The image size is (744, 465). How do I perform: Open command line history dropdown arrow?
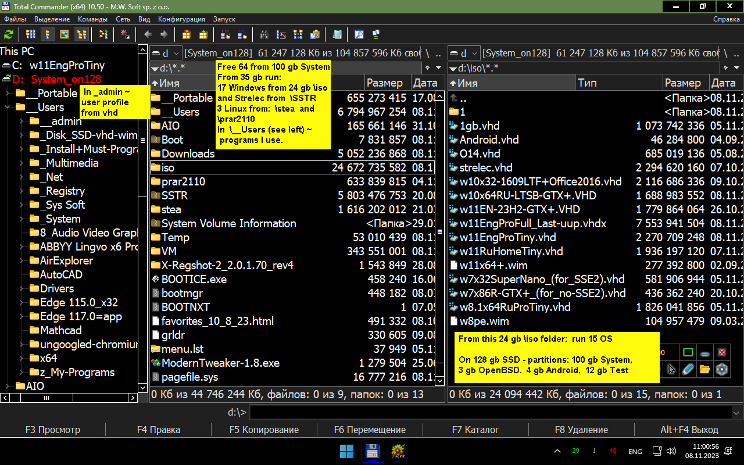tap(737, 412)
